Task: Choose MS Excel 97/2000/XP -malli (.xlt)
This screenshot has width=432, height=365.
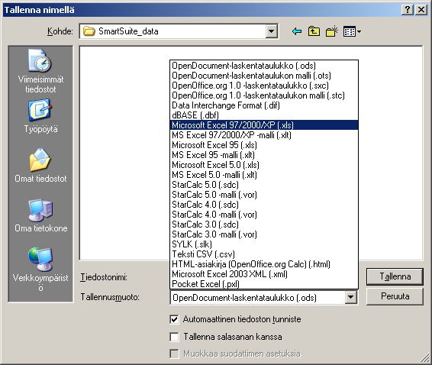Action: pyautogui.click(x=264, y=135)
